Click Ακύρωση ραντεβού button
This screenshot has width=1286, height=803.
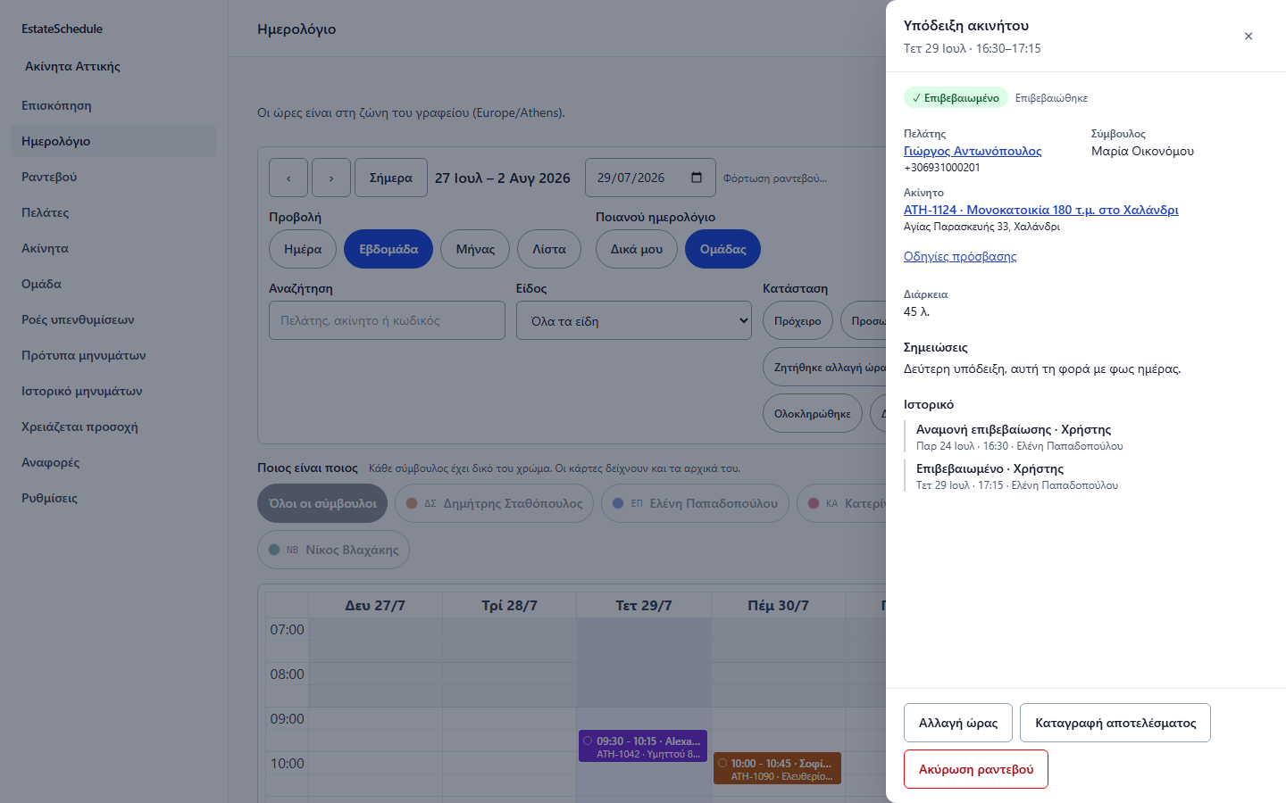(x=976, y=769)
